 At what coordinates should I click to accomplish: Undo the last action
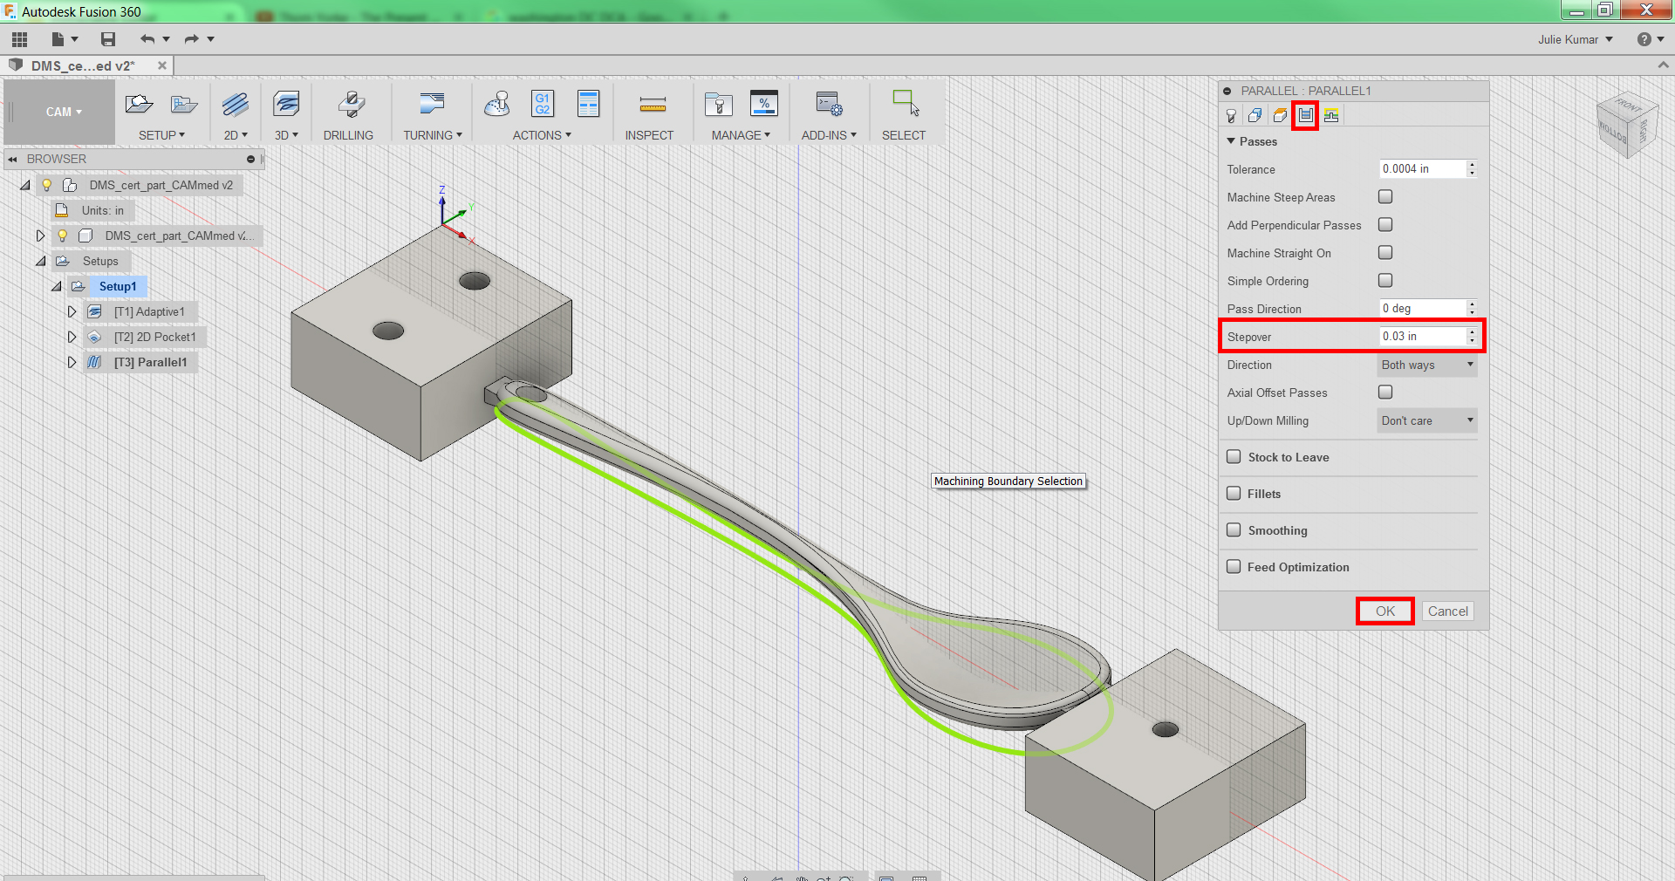[147, 39]
